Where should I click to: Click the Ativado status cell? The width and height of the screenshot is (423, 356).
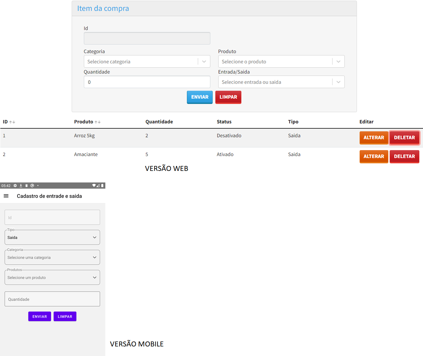tap(225, 154)
